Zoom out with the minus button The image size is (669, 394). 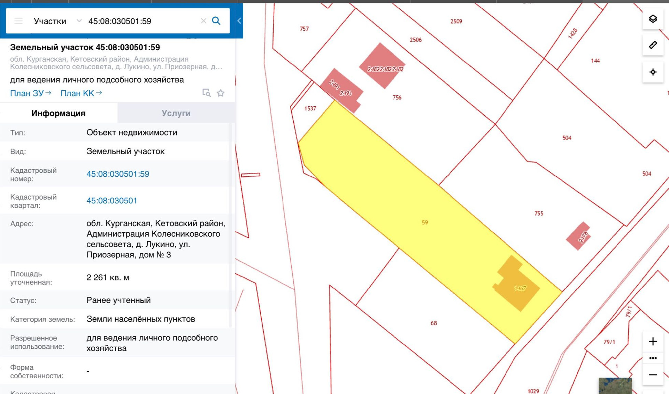click(653, 375)
